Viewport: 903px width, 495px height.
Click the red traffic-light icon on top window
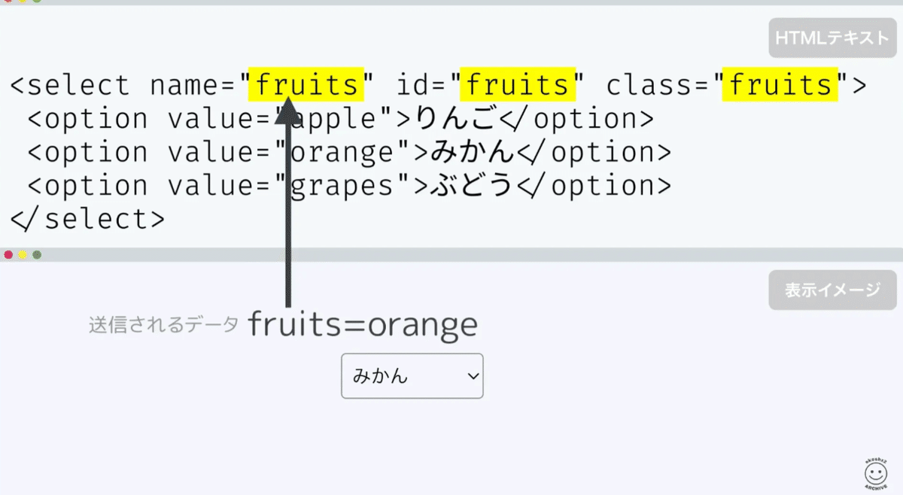(x=8, y=2)
